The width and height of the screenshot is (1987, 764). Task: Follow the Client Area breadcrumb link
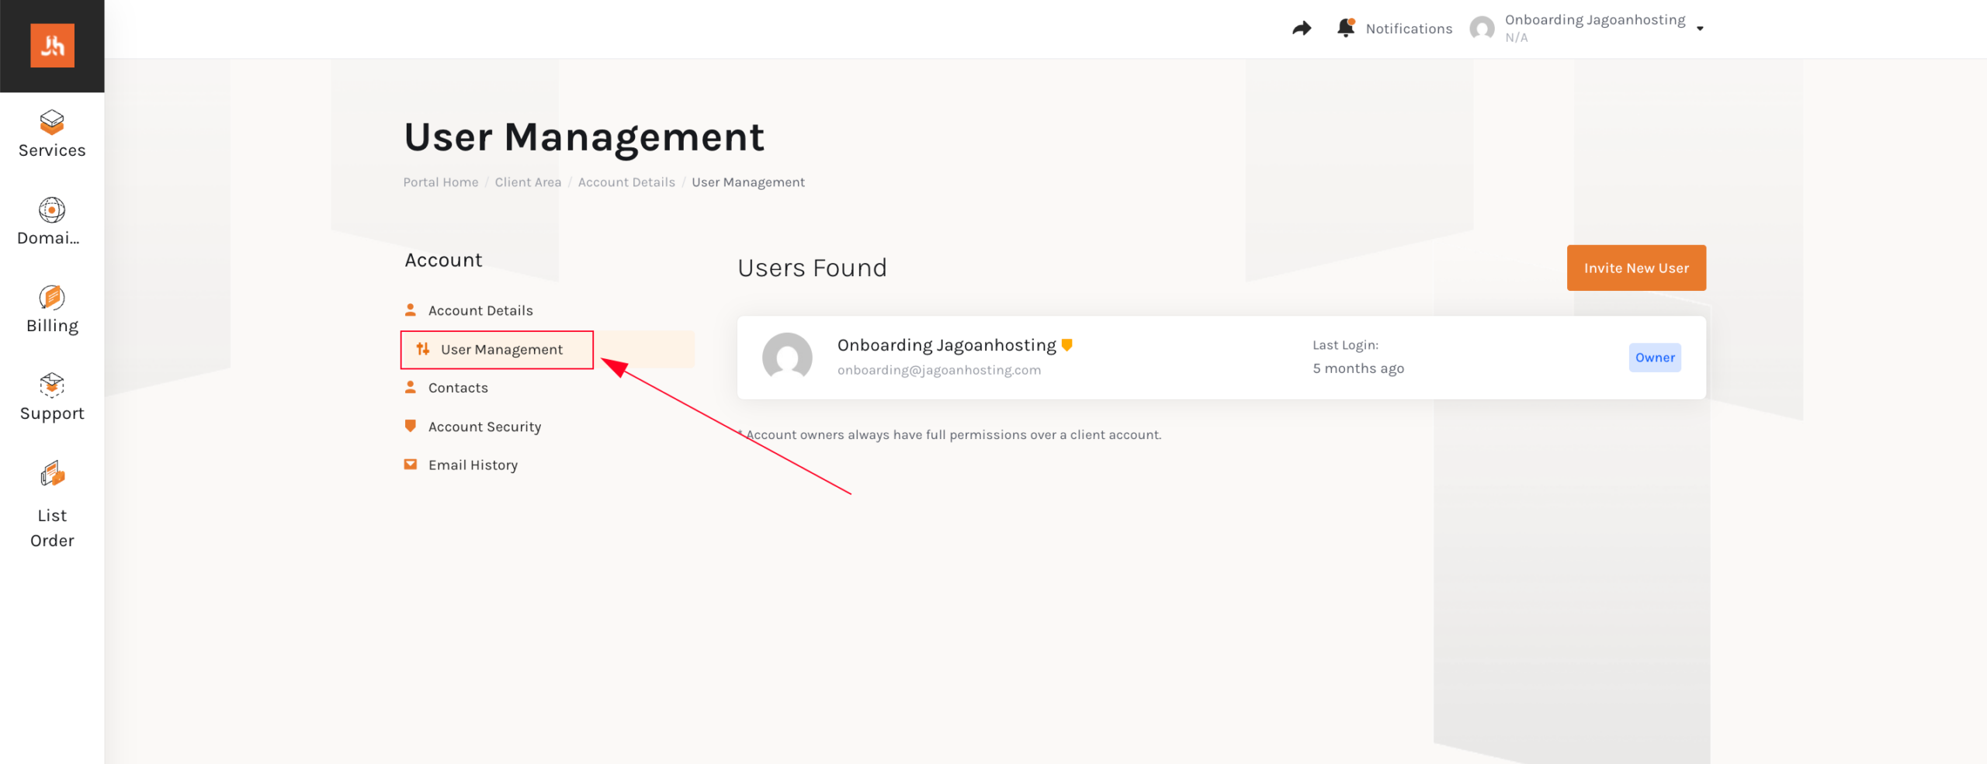point(528,182)
